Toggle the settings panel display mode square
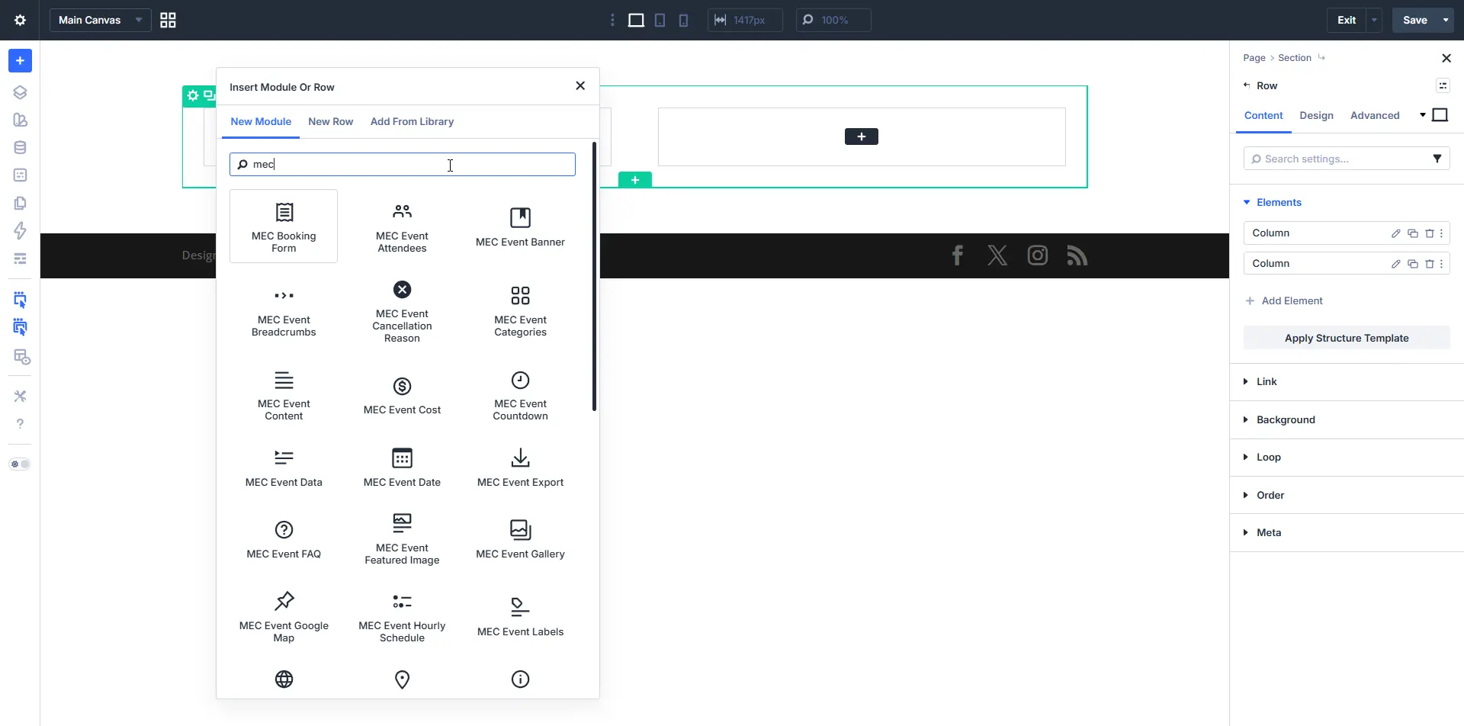The width and height of the screenshot is (1464, 726). (1440, 115)
